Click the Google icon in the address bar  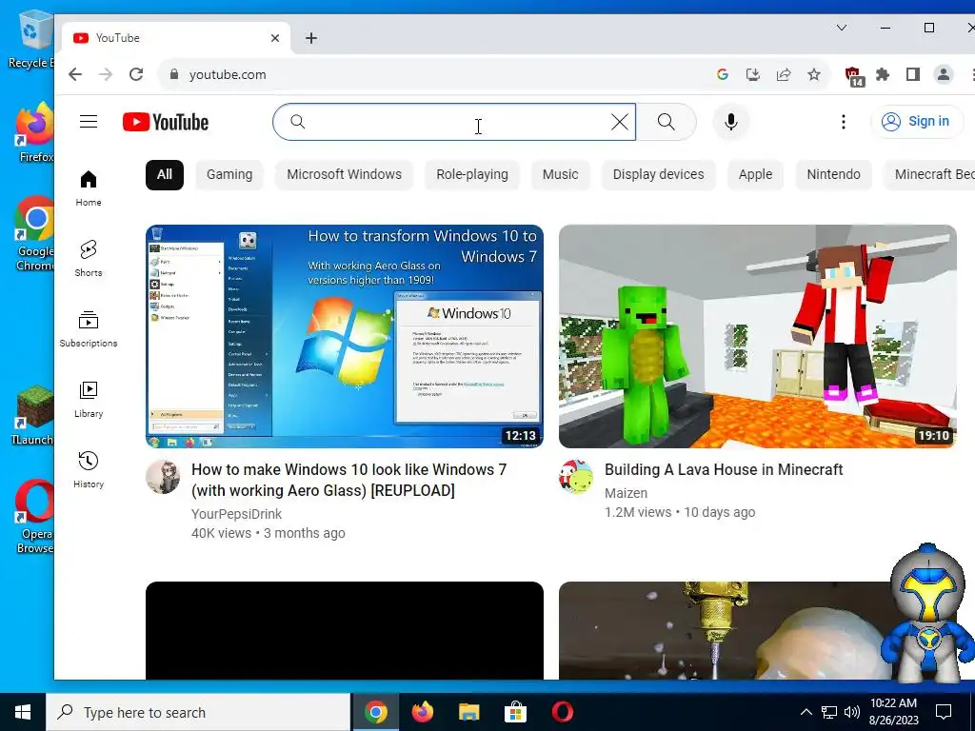723,74
